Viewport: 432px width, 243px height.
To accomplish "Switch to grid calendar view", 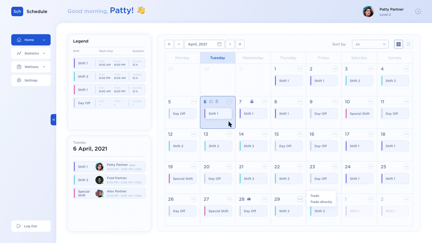I will tap(399, 44).
